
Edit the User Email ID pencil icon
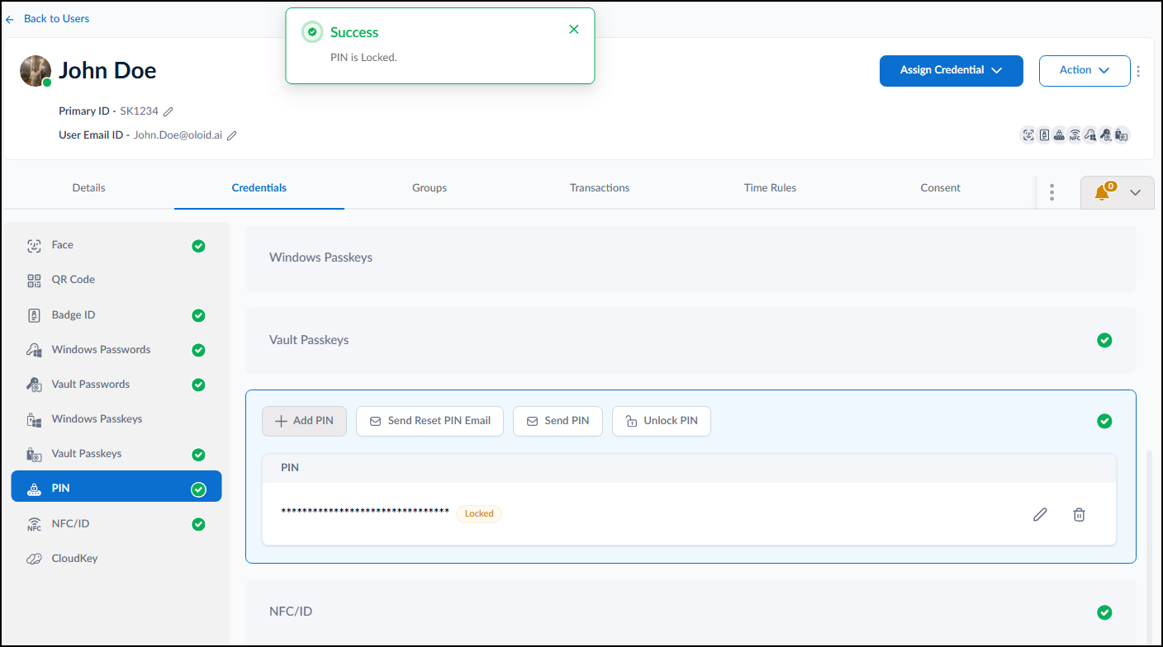(x=232, y=135)
